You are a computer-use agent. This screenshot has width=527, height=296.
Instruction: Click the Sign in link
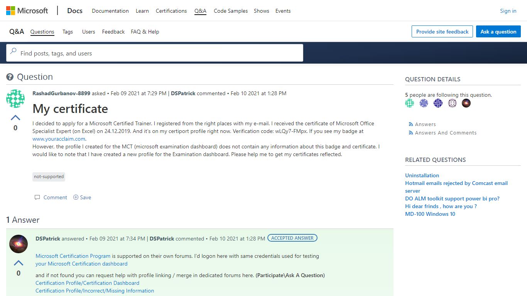(508, 11)
